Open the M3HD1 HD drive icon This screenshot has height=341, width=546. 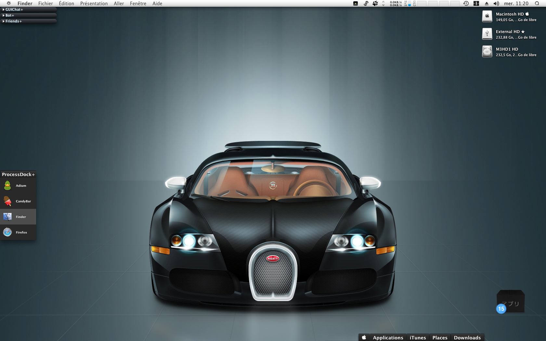(487, 51)
